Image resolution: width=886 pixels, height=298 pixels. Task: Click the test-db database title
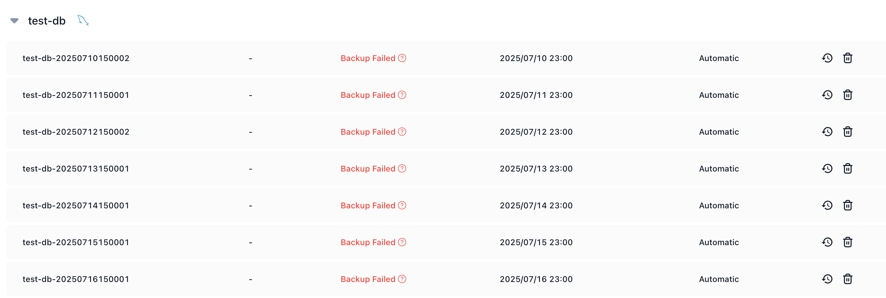[x=47, y=21]
